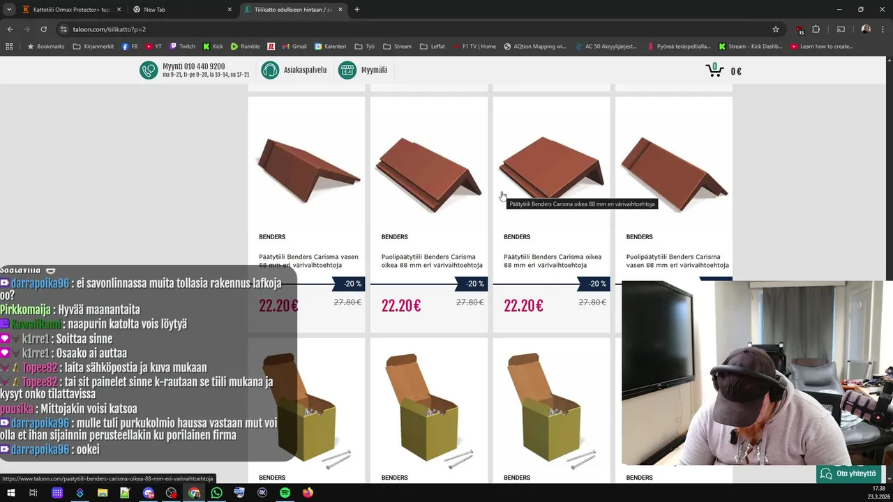Open the Chrome profile avatar
This screenshot has height=502, width=893.
point(866,29)
